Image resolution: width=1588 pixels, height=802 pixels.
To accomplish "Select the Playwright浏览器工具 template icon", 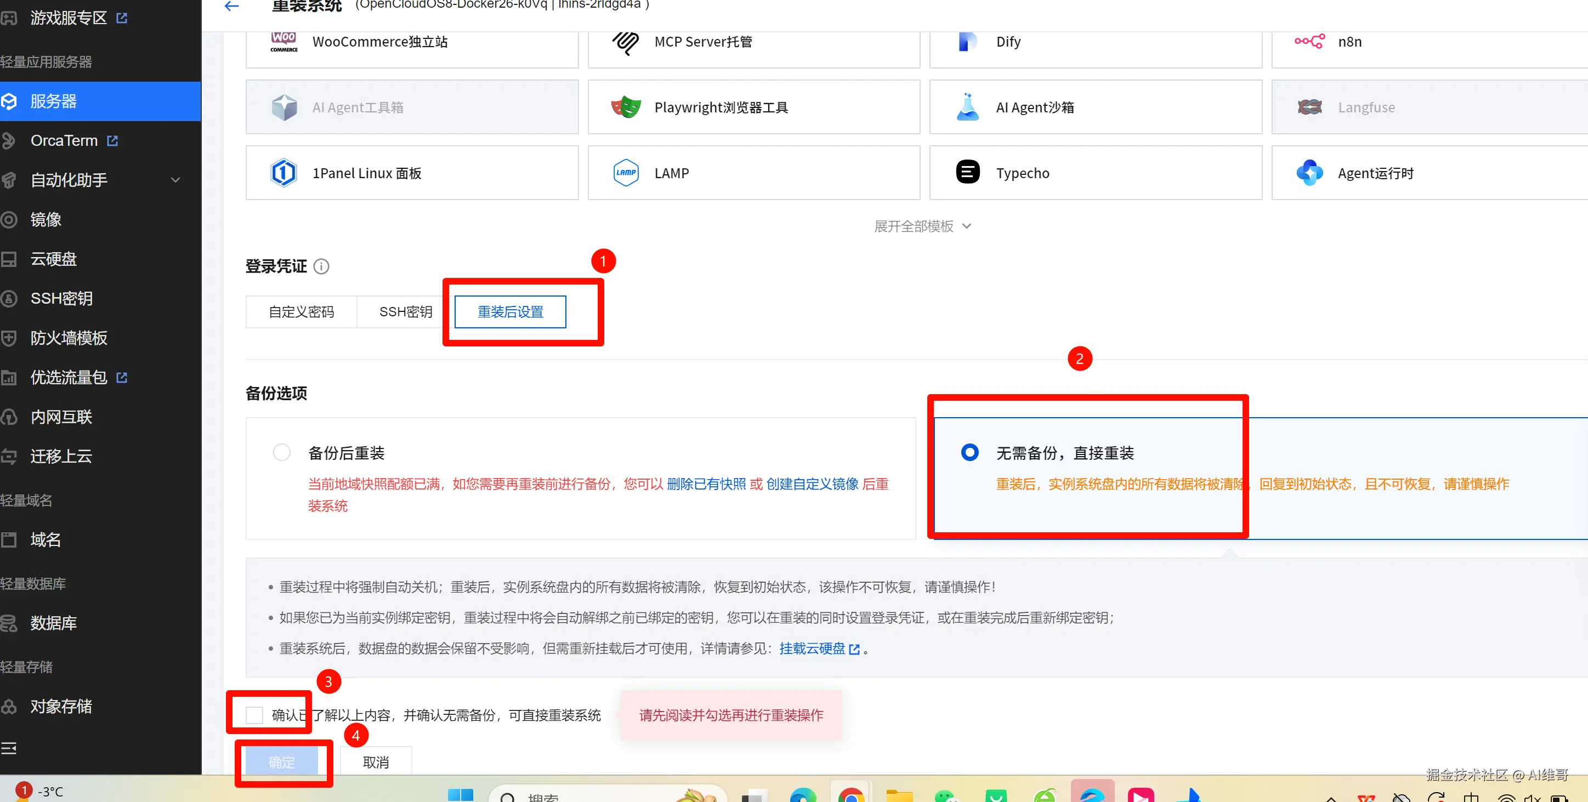I will tap(626, 107).
